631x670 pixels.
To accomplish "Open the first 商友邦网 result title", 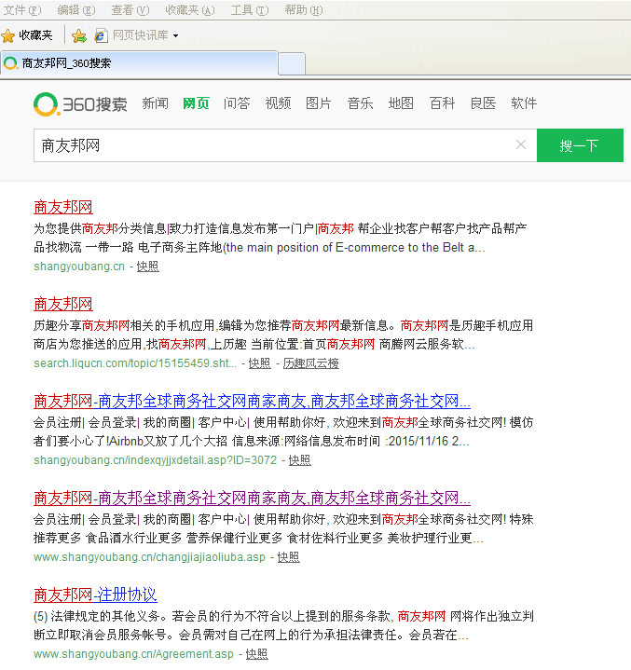I will pyautogui.click(x=63, y=207).
